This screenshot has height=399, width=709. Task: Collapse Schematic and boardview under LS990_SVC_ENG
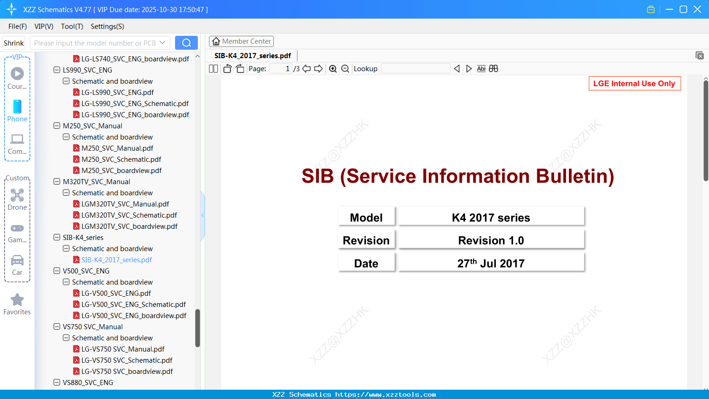click(66, 81)
